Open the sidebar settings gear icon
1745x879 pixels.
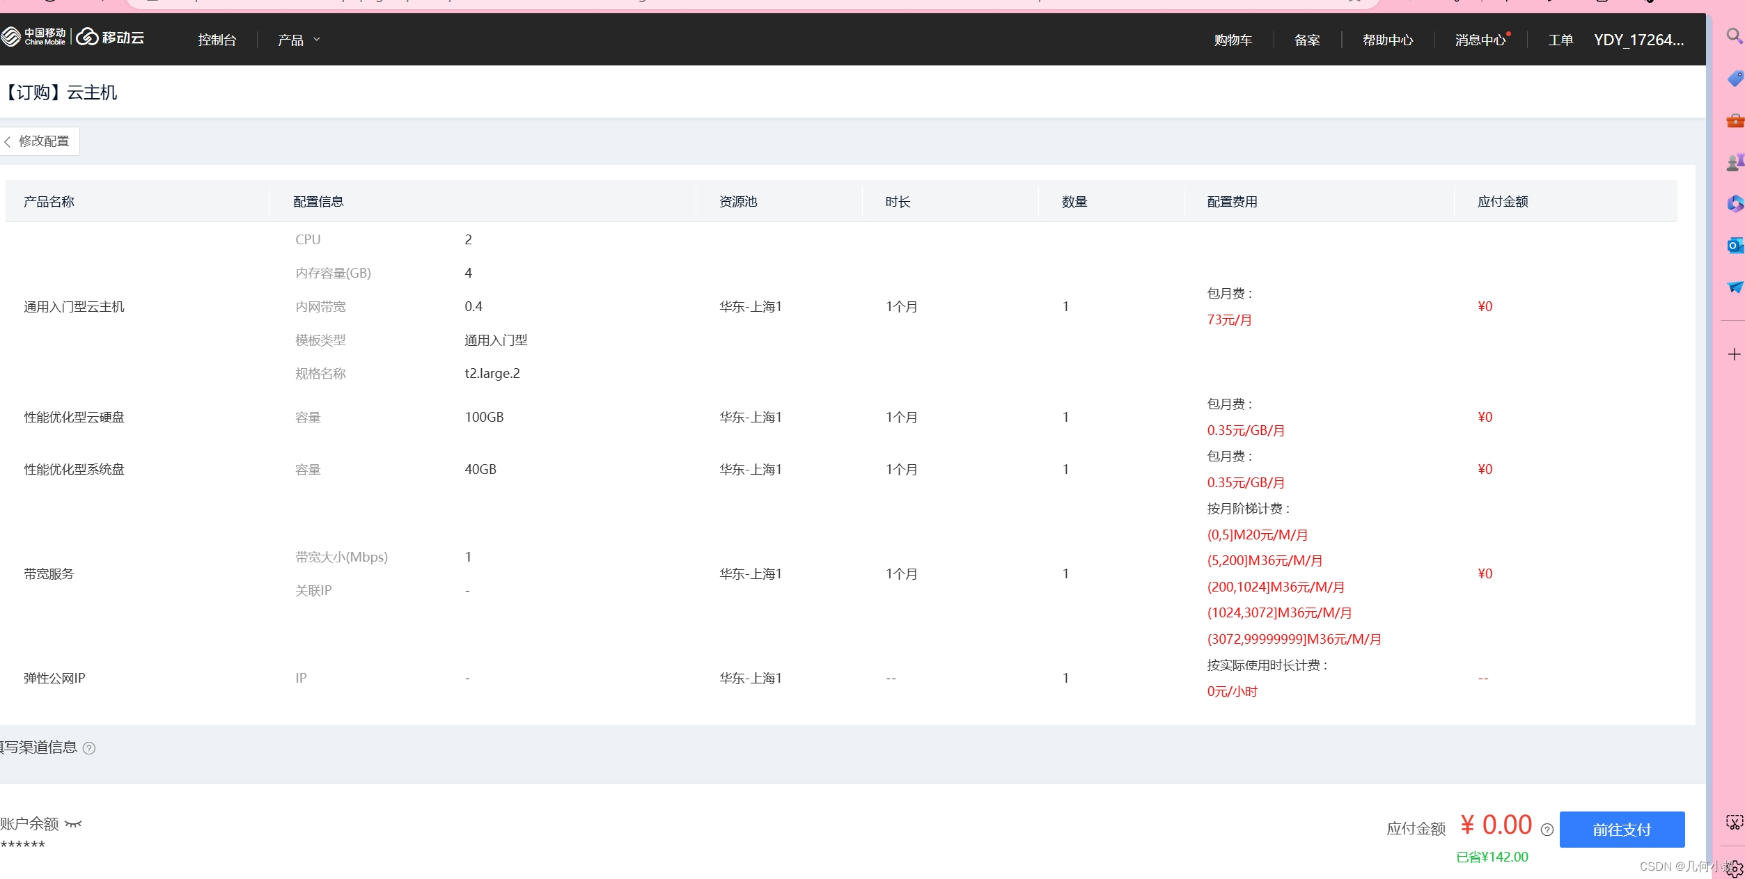(x=1734, y=868)
